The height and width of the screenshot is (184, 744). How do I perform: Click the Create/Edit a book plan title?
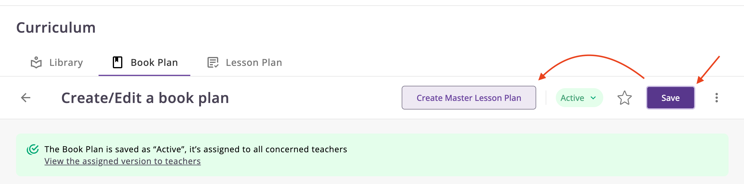tap(145, 98)
